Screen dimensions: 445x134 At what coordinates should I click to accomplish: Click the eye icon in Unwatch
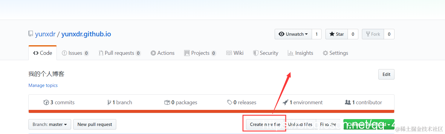tap(282, 34)
